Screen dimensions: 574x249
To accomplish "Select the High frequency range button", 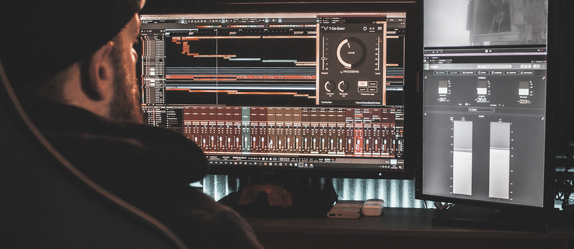I will (x=362, y=83).
